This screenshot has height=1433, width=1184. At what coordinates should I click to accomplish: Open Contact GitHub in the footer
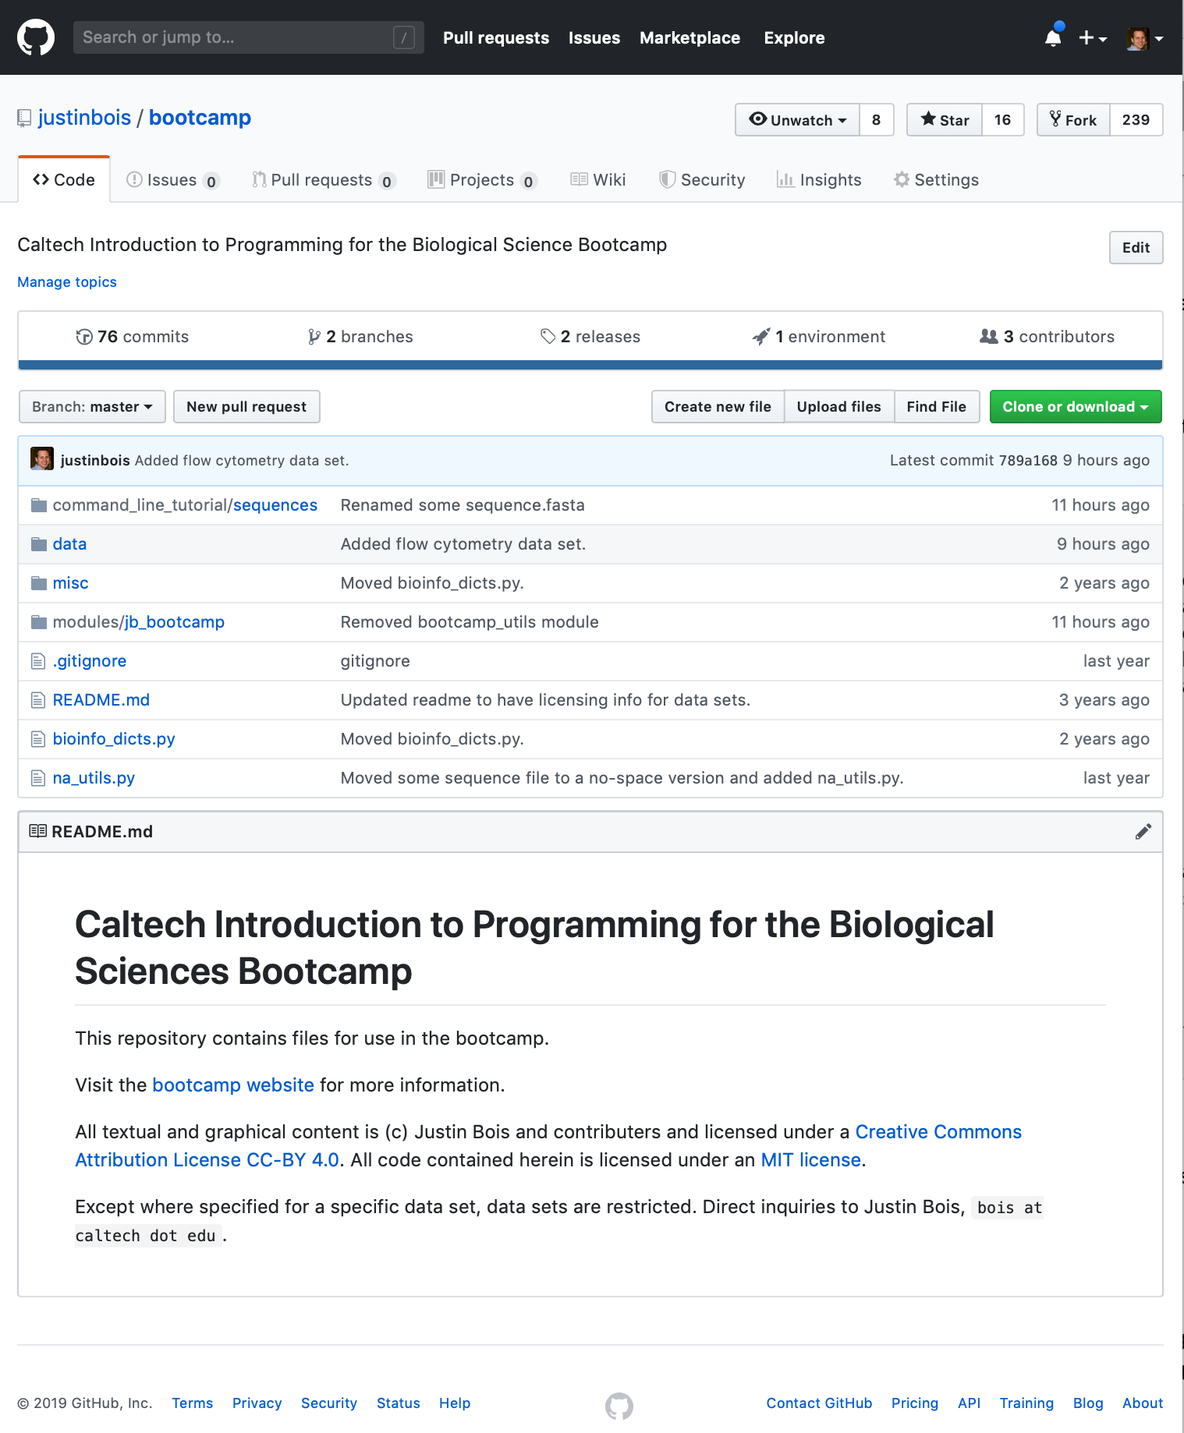(819, 1403)
